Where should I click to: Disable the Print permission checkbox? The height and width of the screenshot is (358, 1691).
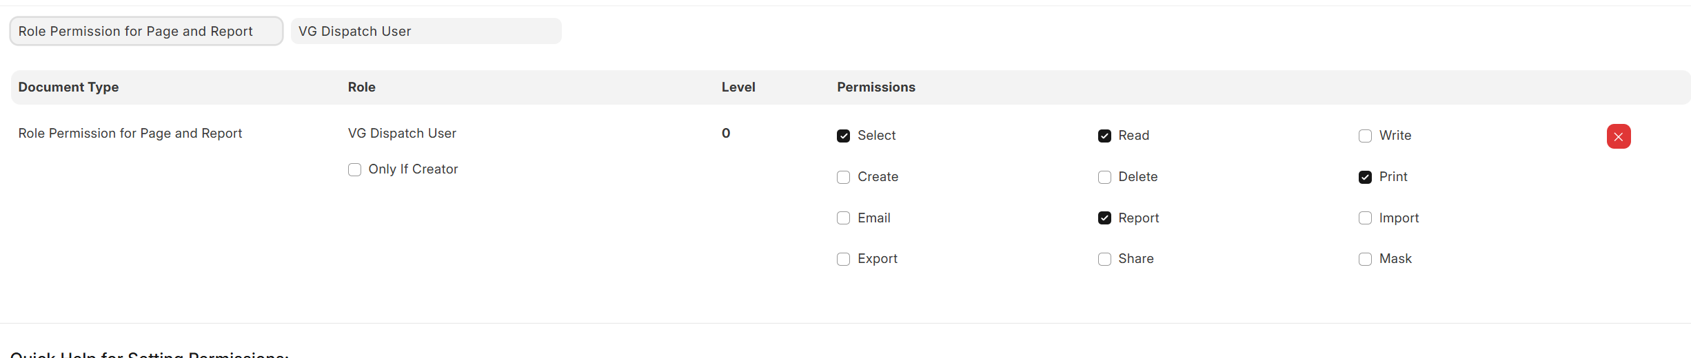coord(1365,177)
